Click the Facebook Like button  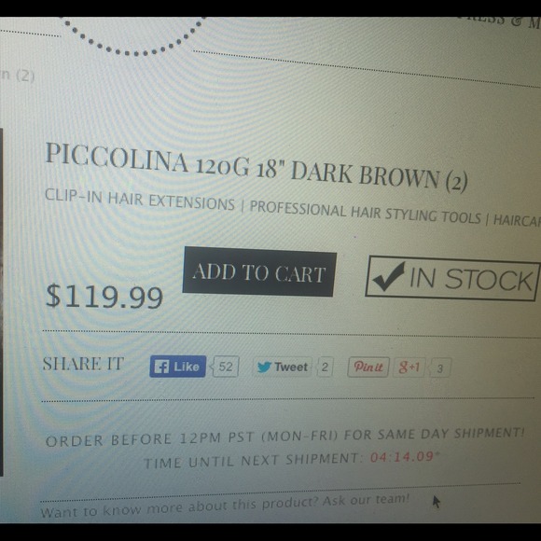[177, 367]
